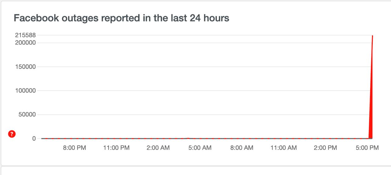
Task: Click the 150000 y-axis label
Action: [x=25, y=67]
